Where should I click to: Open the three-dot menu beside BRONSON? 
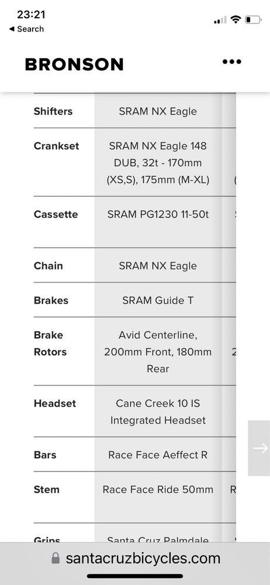pyautogui.click(x=231, y=61)
